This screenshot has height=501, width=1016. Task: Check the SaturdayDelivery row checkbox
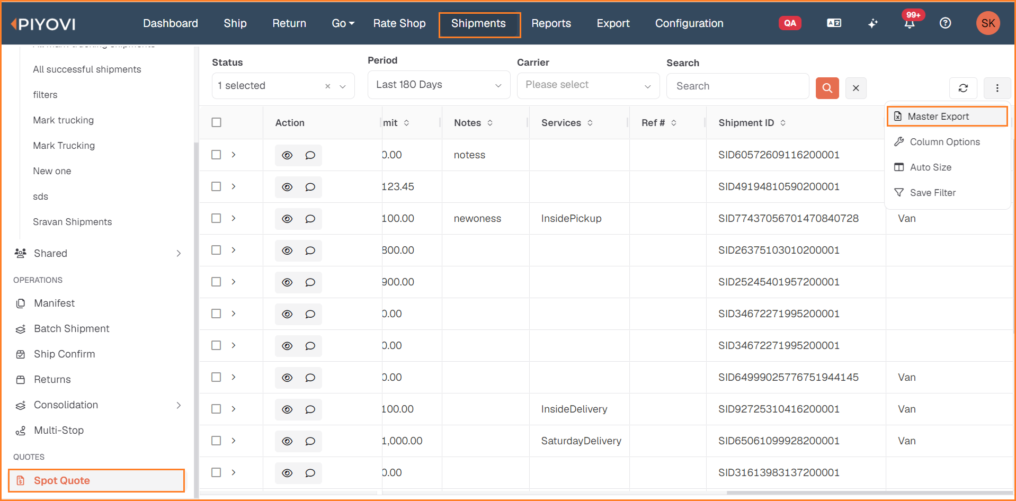(x=216, y=441)
